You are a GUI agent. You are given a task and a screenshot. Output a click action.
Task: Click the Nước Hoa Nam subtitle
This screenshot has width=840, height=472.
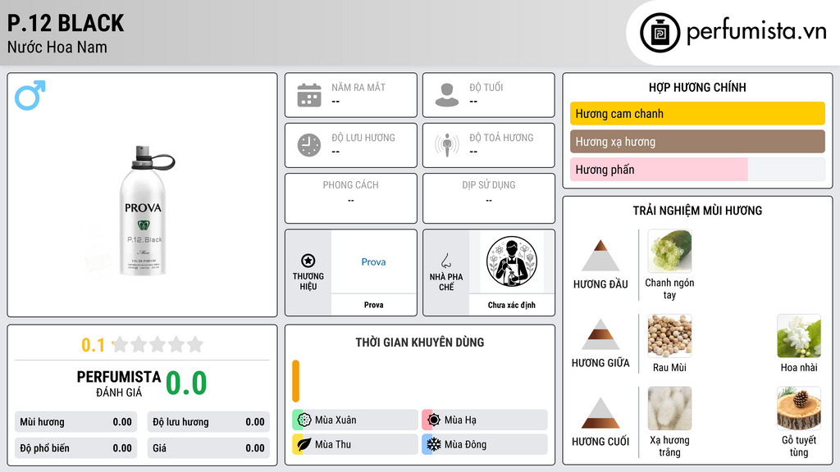[57, 47]
